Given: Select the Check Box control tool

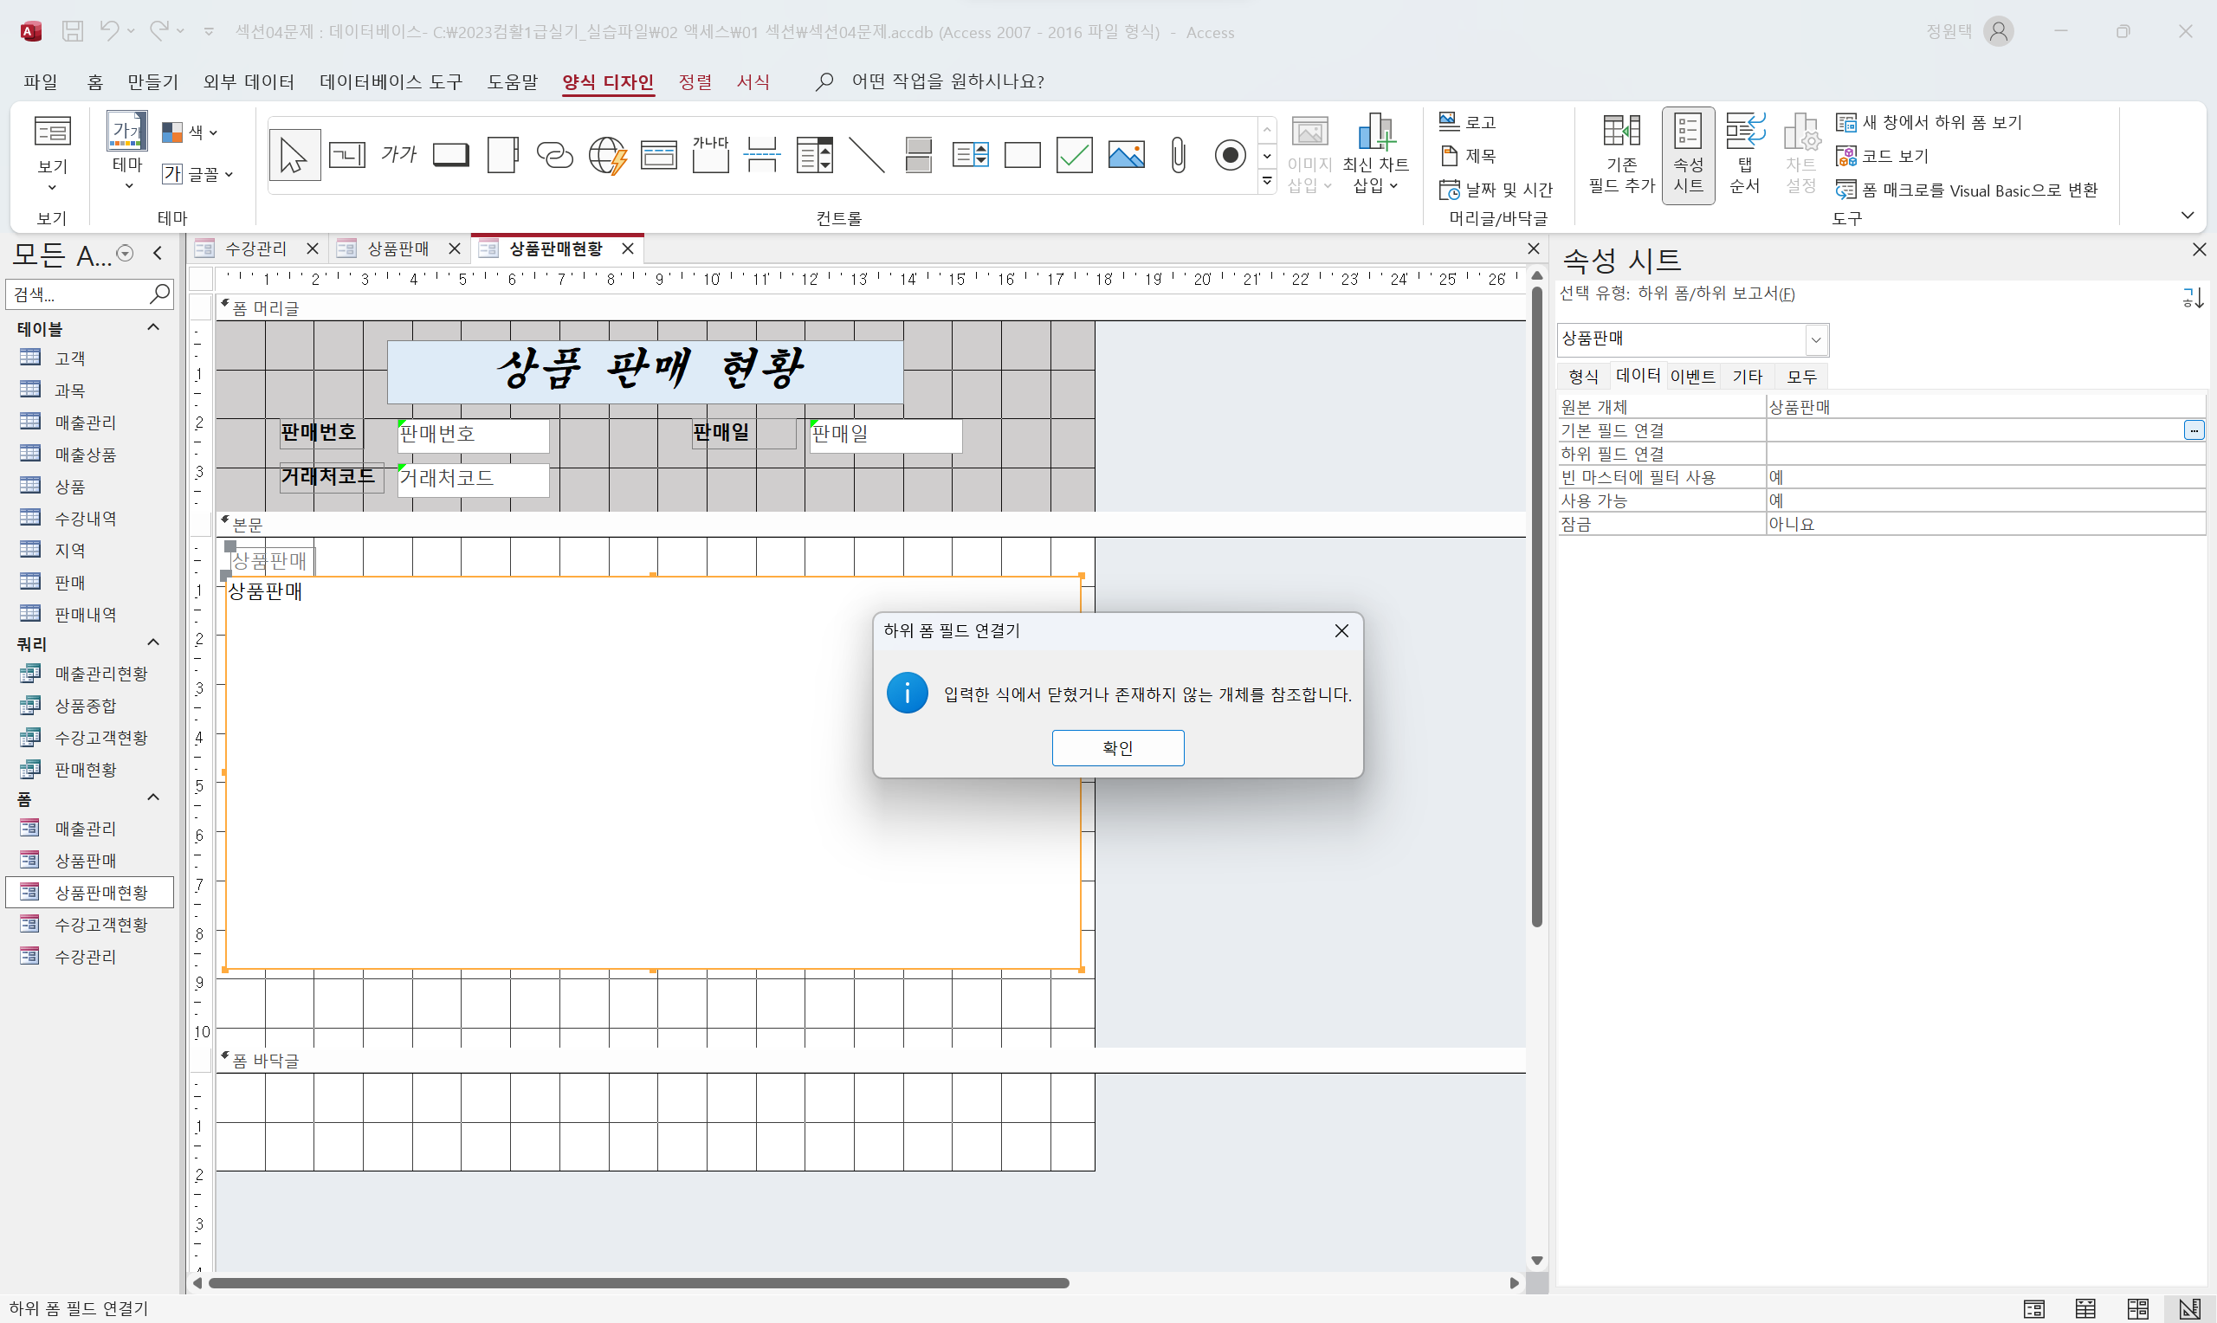Looking at the screenshot, I should tap(1074, 155).
